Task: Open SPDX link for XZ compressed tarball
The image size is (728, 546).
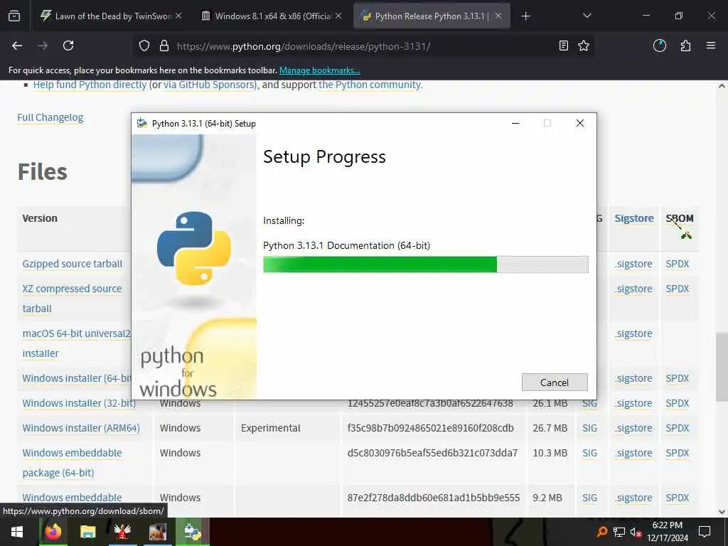Action: [677, 289]
